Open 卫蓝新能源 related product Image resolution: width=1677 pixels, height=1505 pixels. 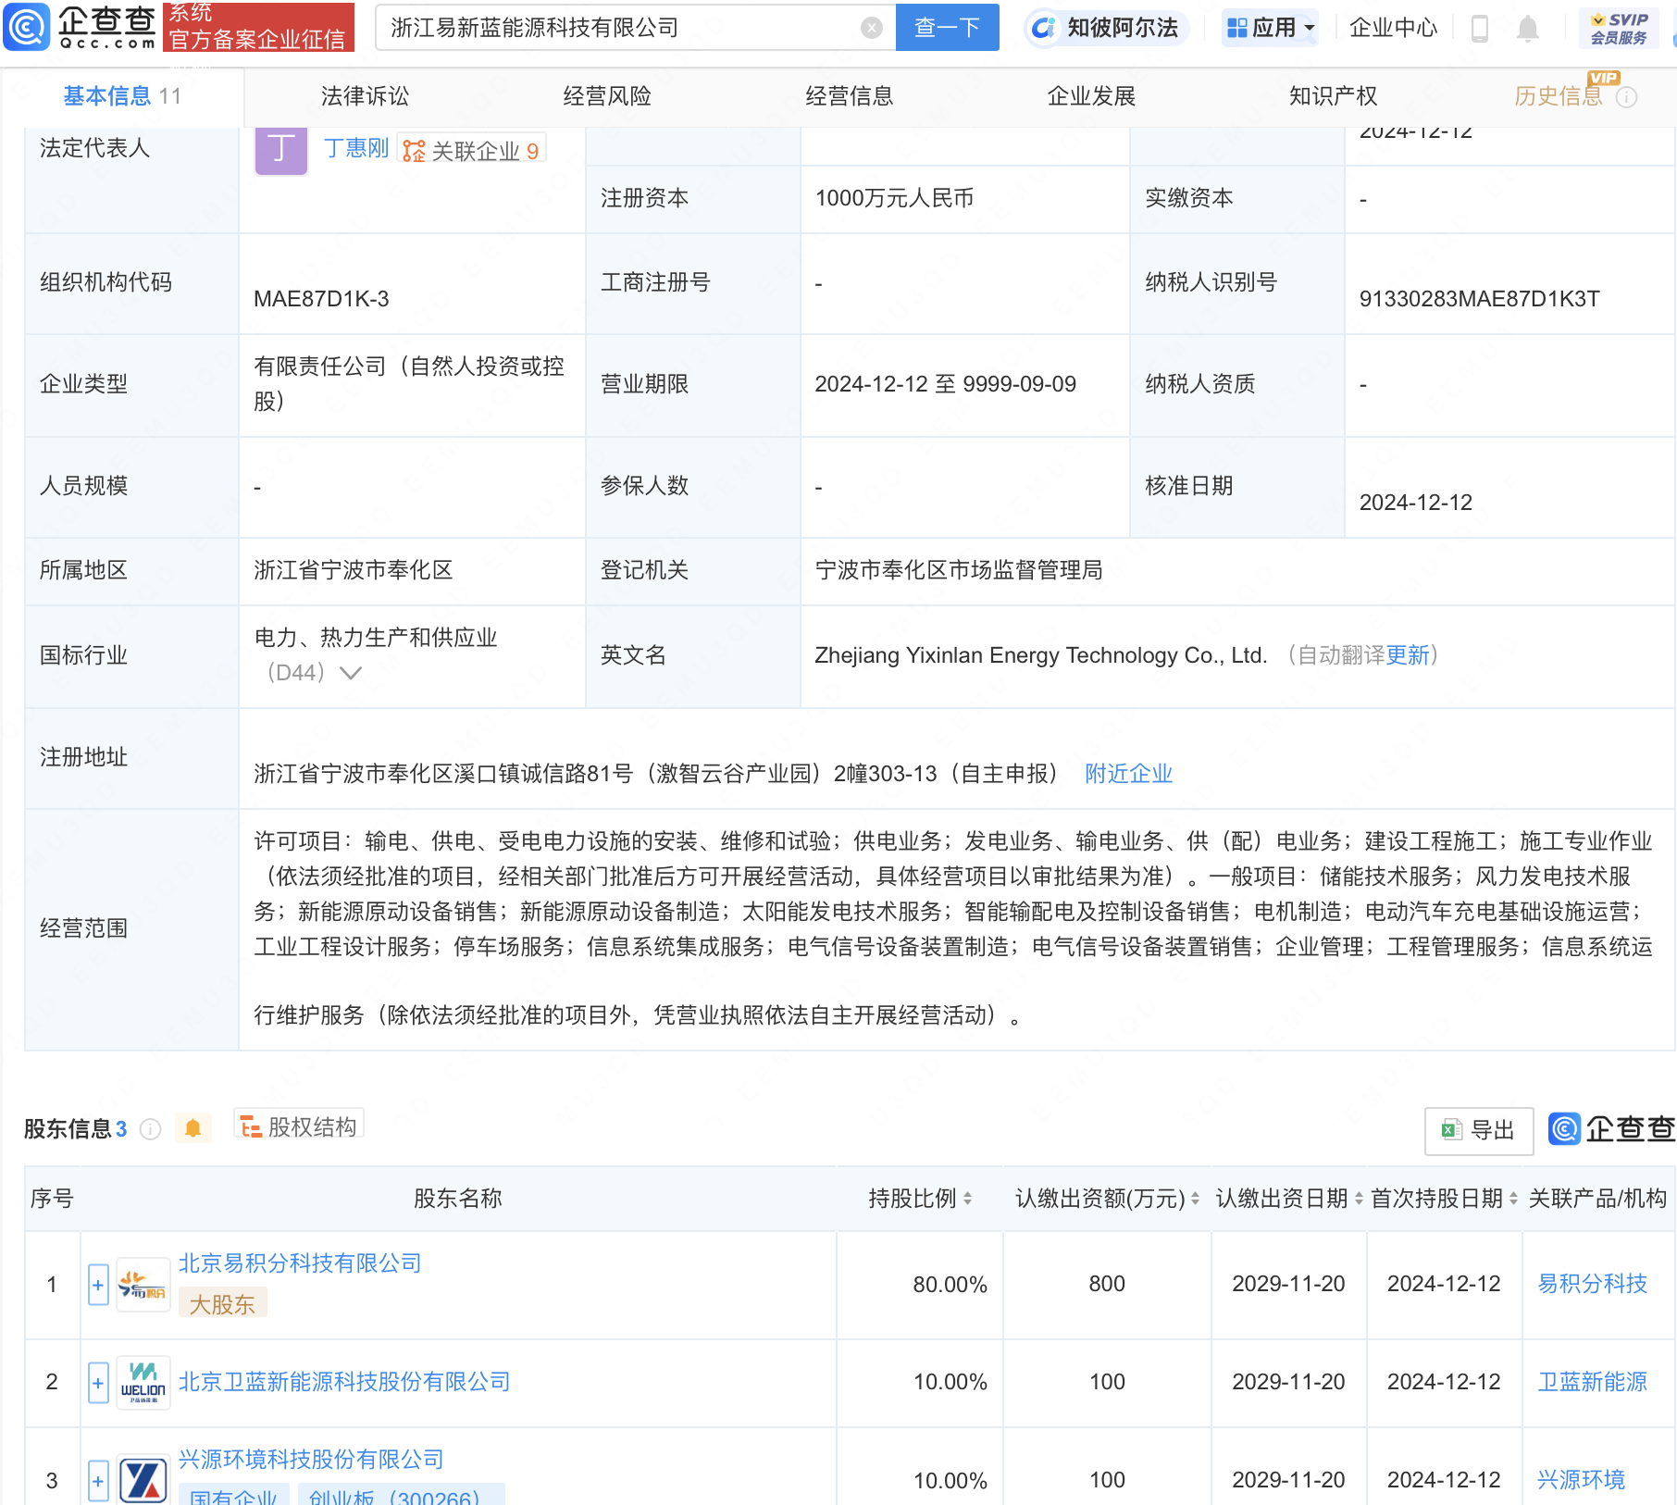tap(1592, 1382)
